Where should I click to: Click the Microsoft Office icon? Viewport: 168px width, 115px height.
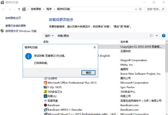(x=45, y=83)
